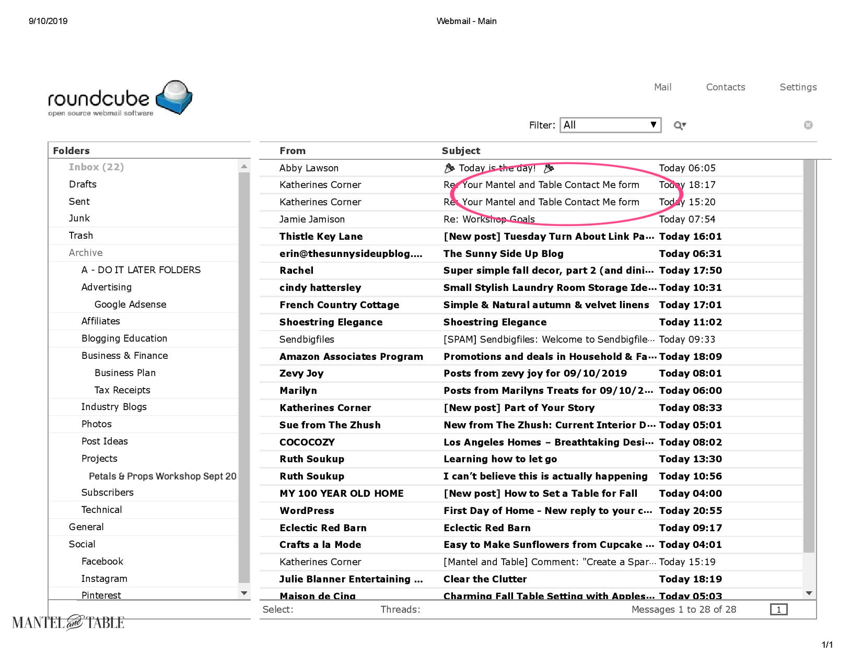Image resolution: width=862 pixels, height=666 pixels.
Task: Click the Roundcube logo
Action: [120, 98]
